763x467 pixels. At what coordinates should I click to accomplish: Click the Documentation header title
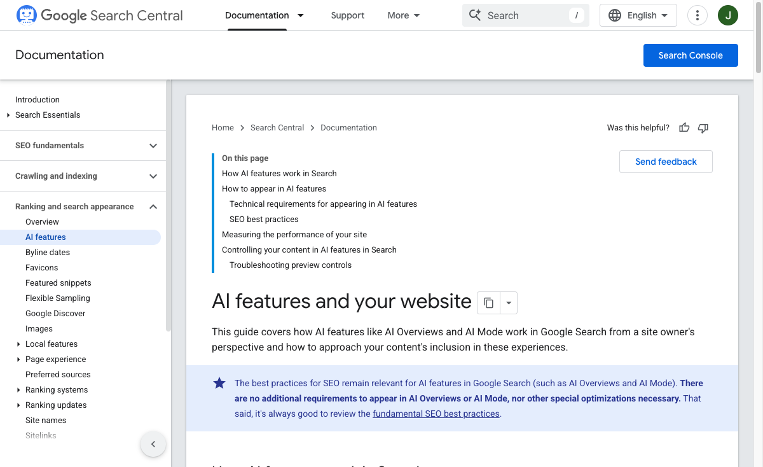point(60,55)
